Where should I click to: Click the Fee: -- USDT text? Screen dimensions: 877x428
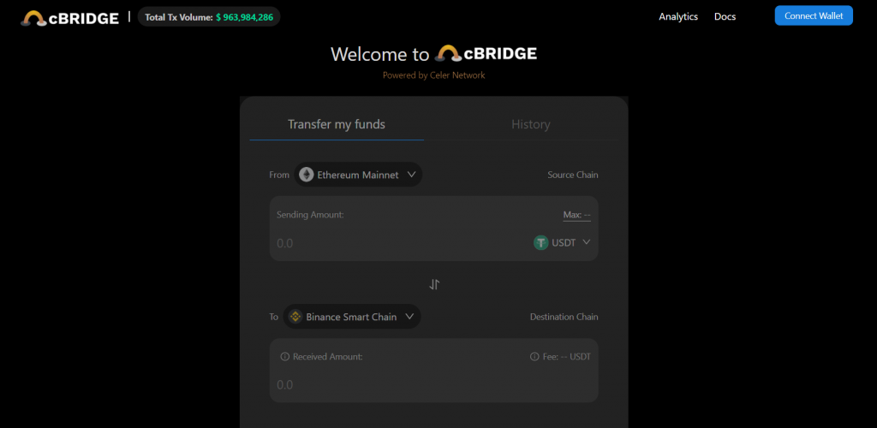567,356
